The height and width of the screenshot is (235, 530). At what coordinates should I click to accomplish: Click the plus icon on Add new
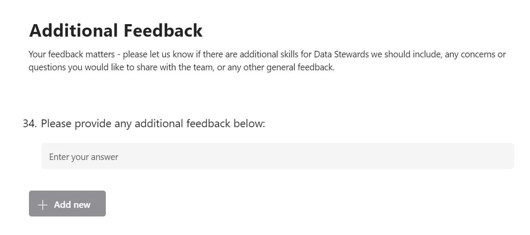(42, 205)
